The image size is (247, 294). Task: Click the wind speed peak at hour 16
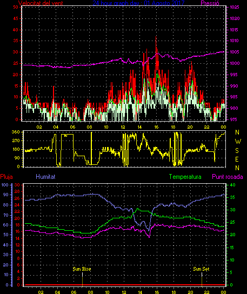pyautogui.click(x=156, y=37)
